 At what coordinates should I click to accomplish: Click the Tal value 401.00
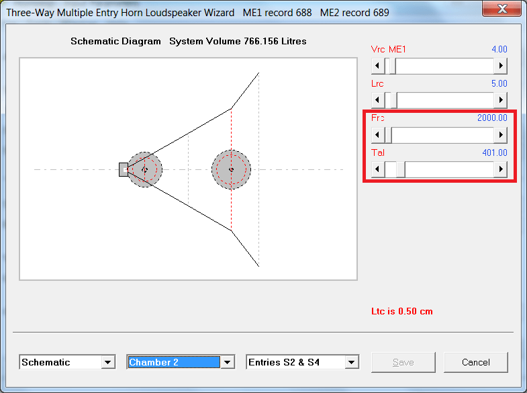[x=494, y=152]
